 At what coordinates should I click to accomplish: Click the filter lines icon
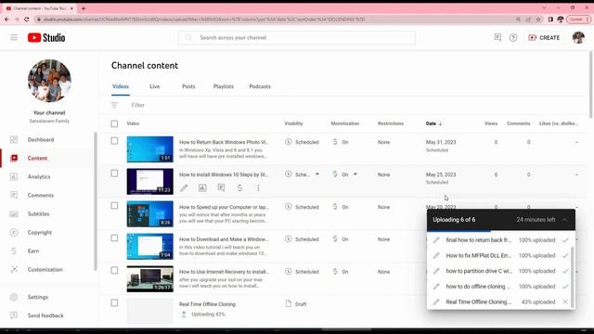coord(114,105)
